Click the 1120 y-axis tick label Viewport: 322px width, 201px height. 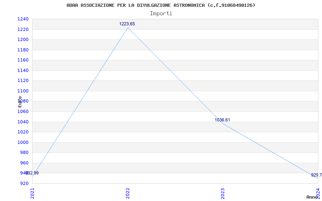point(23,81)
